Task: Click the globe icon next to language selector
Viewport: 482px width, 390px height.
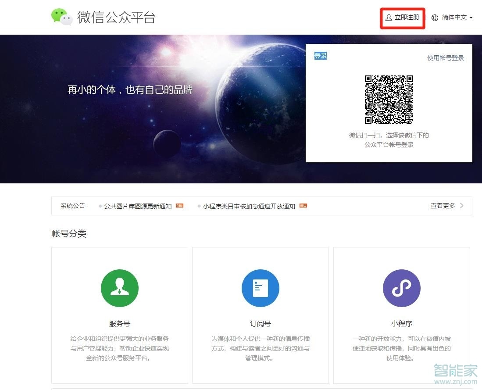Action: [x=434, y=18]
